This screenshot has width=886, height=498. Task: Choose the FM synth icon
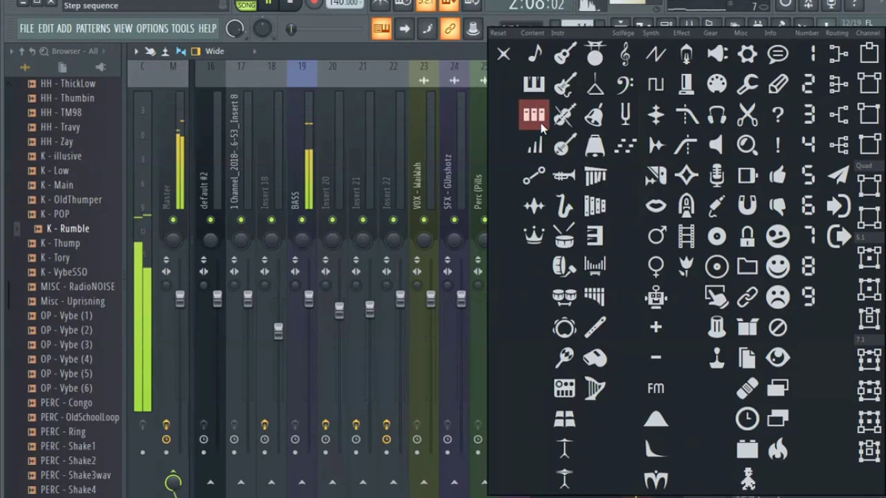point(656,388)
